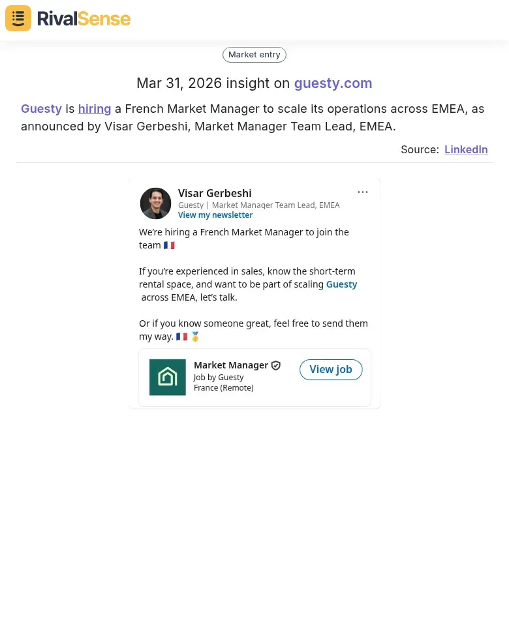509x626 pixels.
Task: Click the RivalSense wordmark text
Action: coord(84,18)
